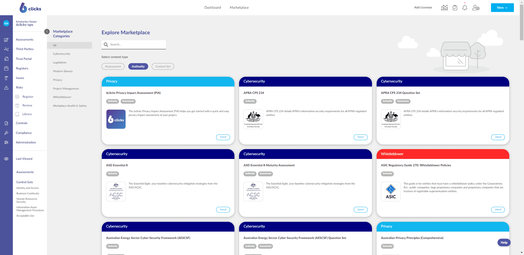The width and height of the screenshot is (524, 255).
Task: Click the Last Viewed eye icon
Action: pos(6,159)
